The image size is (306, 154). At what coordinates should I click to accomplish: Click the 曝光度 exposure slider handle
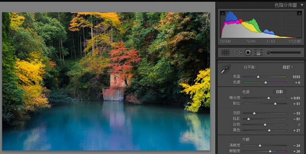coord(269,98)
